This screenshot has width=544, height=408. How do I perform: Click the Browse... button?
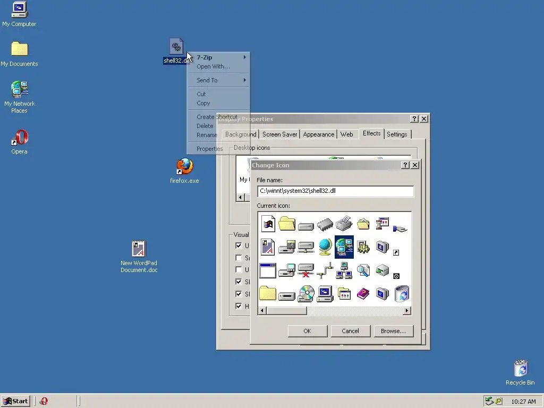394,331
